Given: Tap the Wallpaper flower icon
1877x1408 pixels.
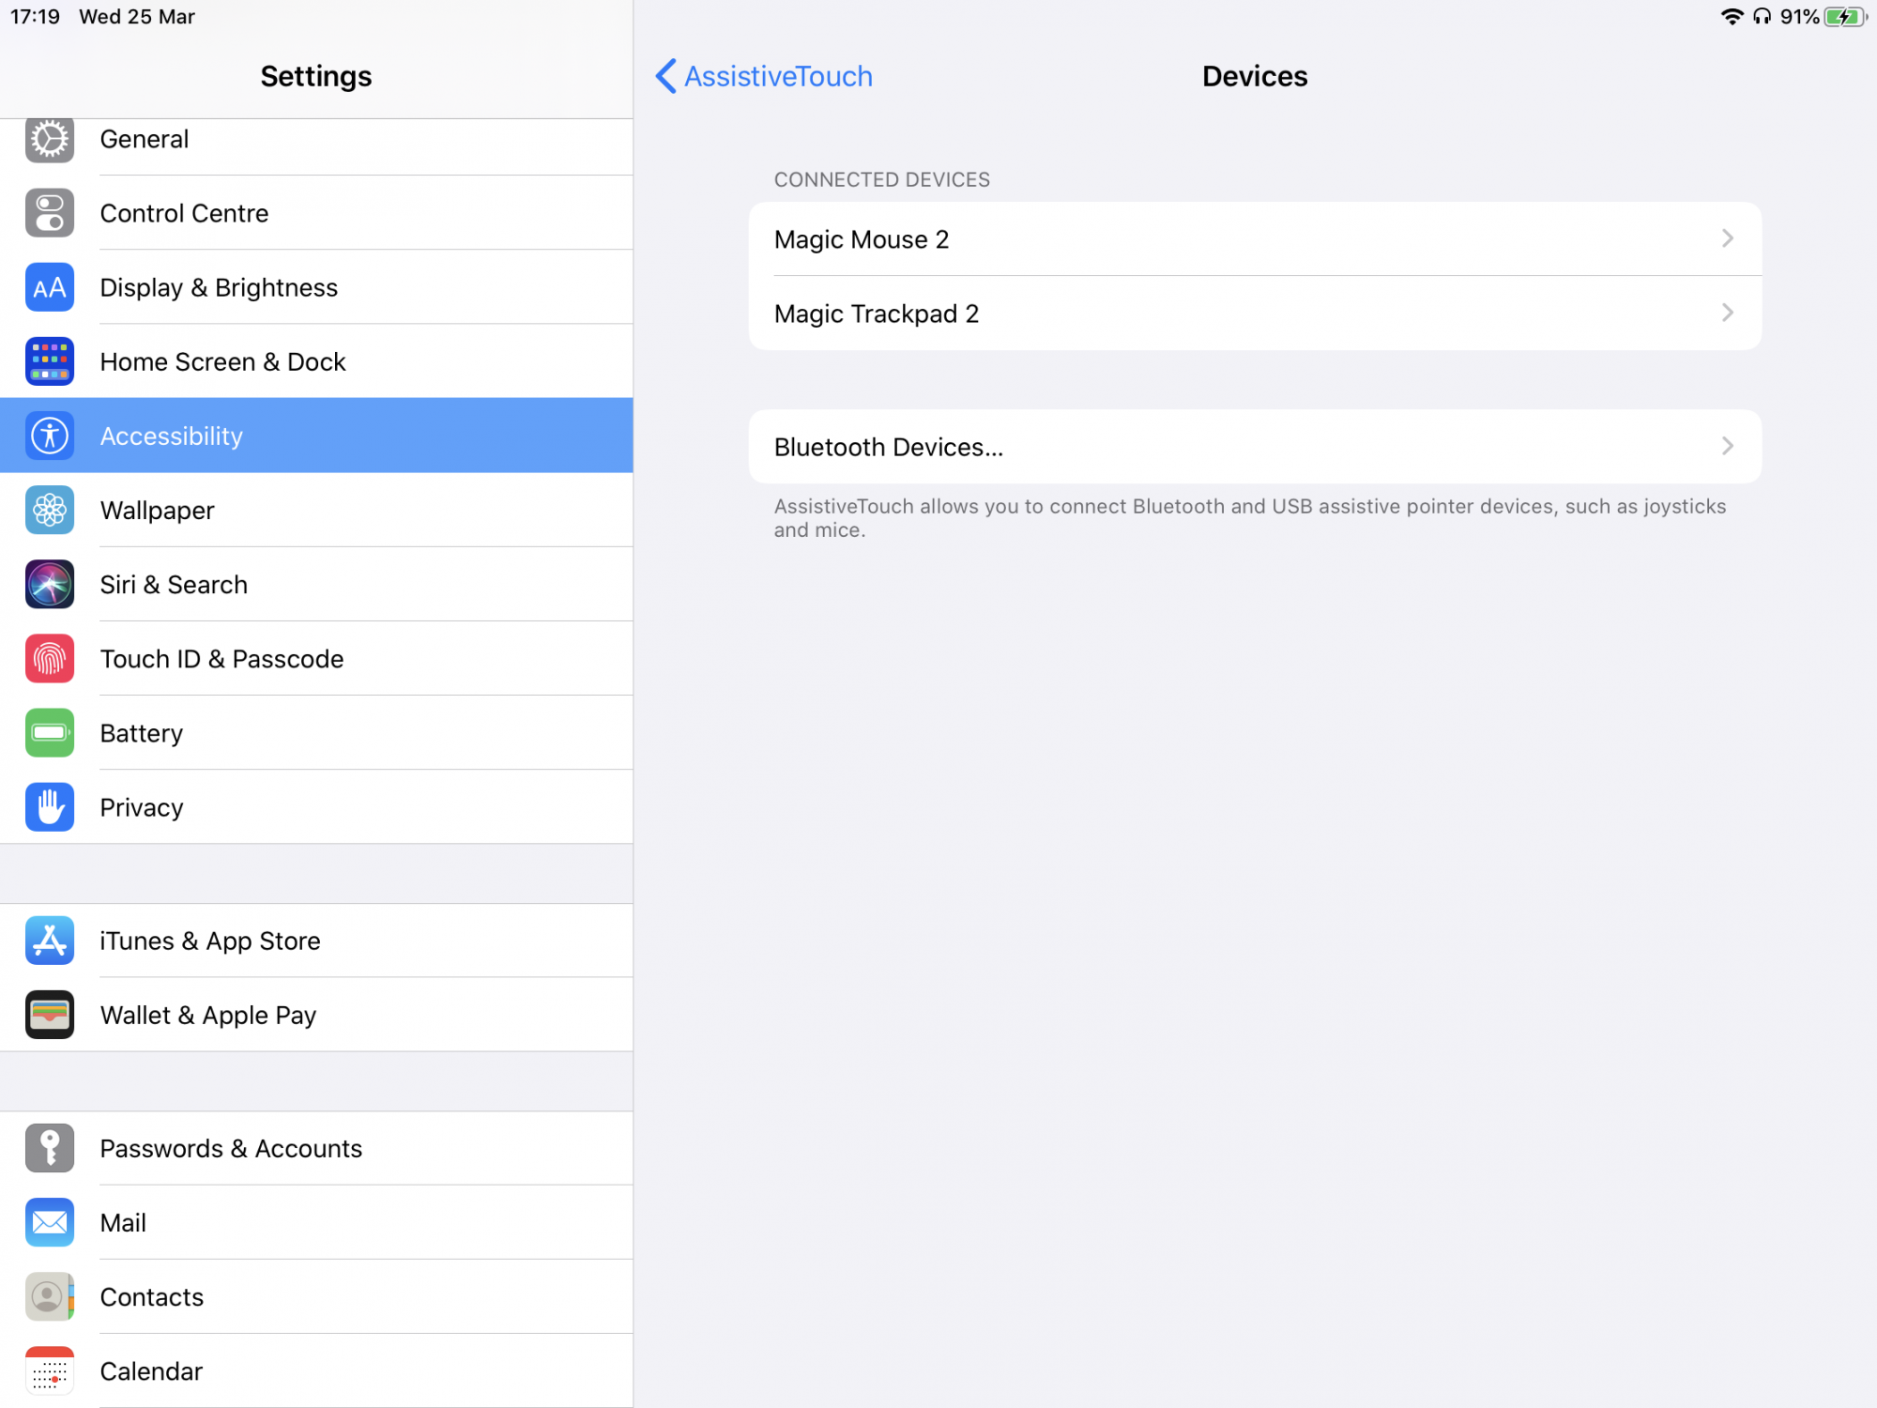Looking at the screenshot, I should (50, 510).
